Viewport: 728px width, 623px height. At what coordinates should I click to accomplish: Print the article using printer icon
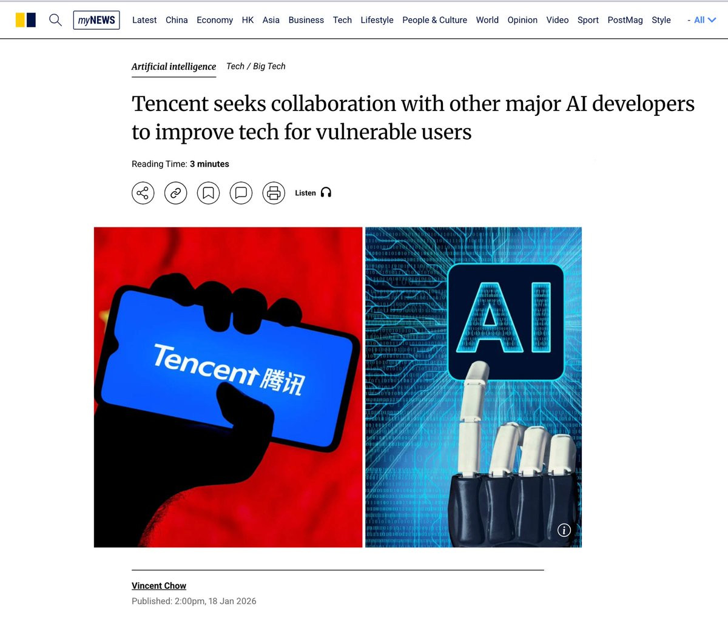point(274,193)
